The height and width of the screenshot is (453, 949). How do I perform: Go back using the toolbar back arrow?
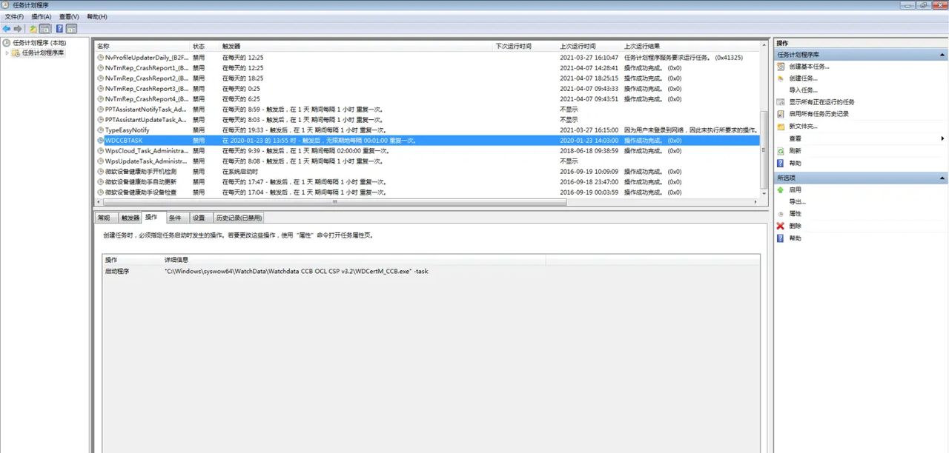[7, 29]
